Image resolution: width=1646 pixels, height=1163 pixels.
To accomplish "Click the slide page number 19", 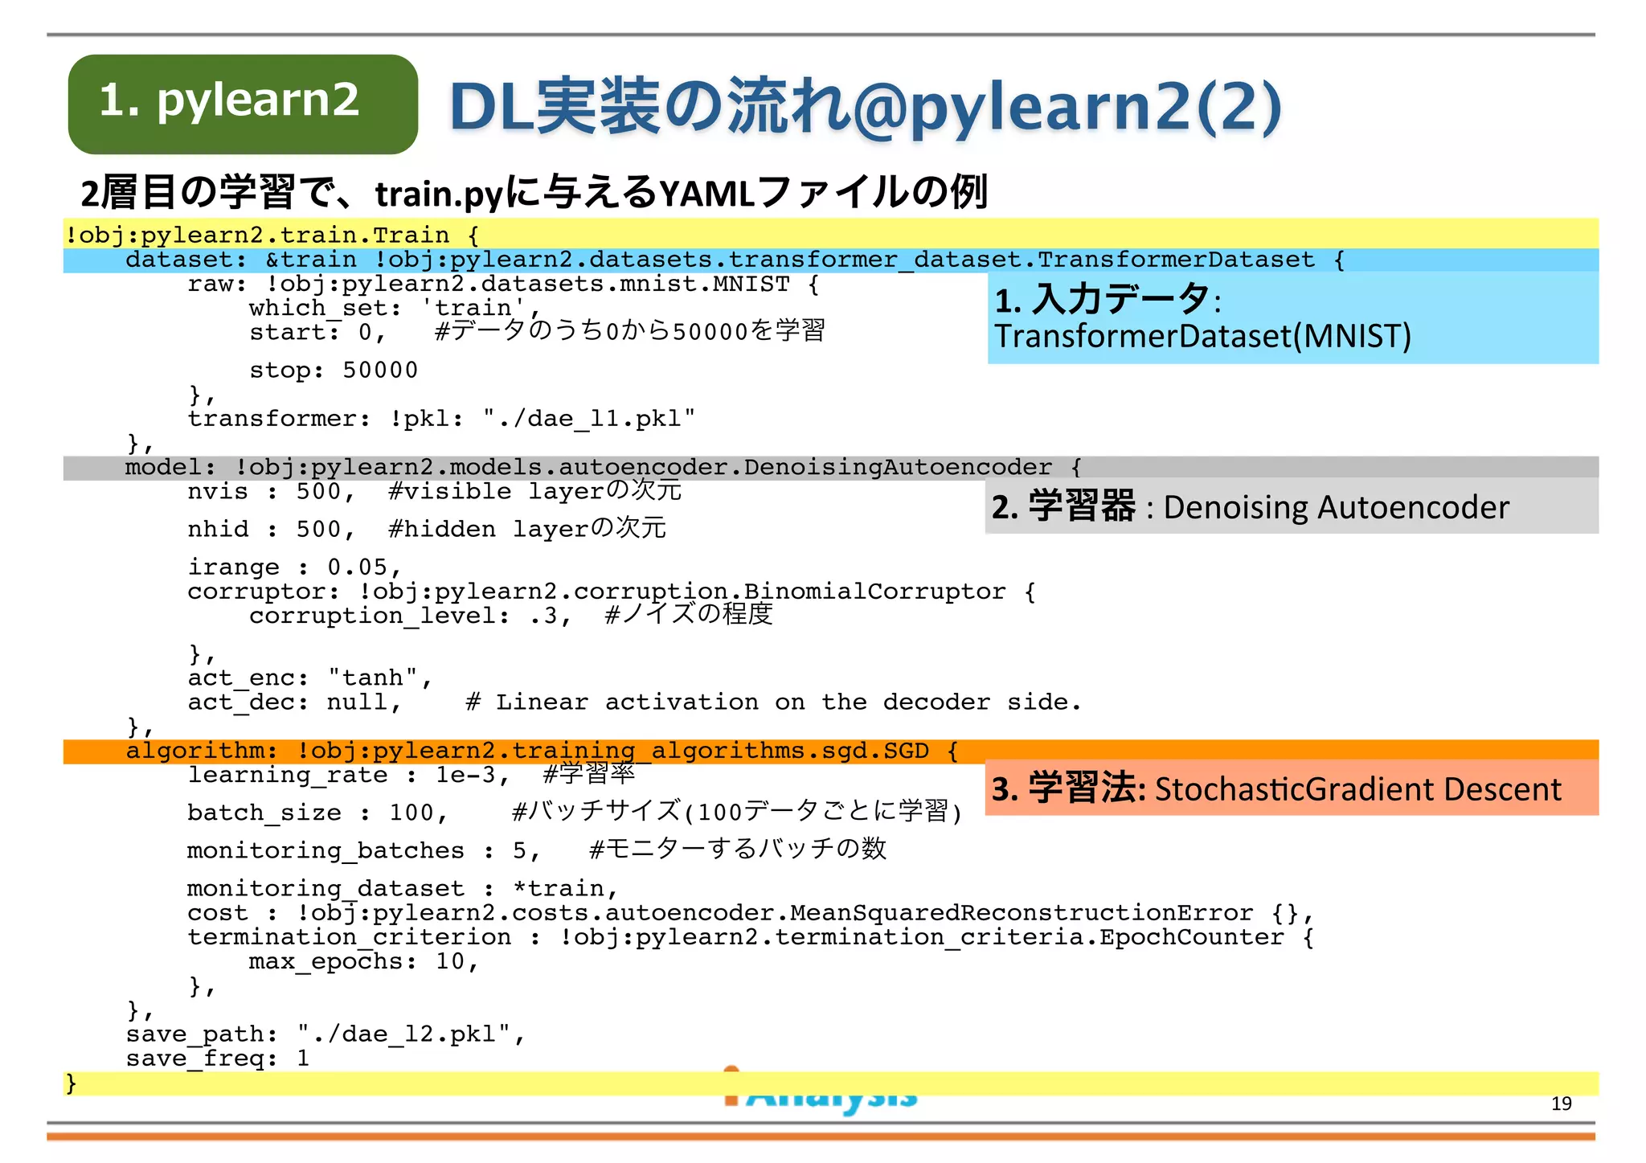I will [x=1561, y=1104].
